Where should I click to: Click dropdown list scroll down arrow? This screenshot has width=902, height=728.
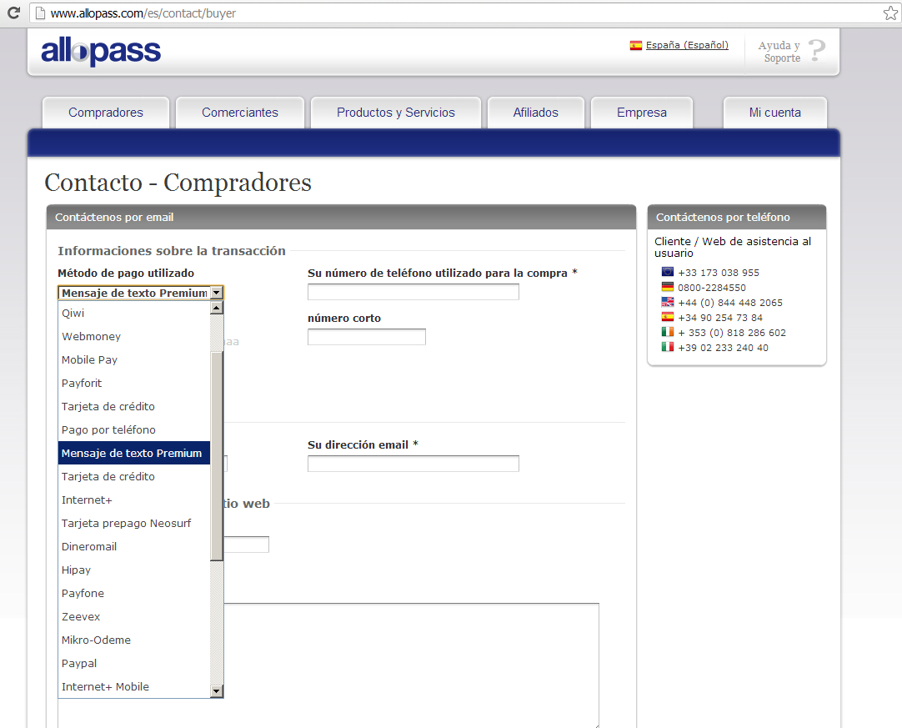click(x=216, y=691)
